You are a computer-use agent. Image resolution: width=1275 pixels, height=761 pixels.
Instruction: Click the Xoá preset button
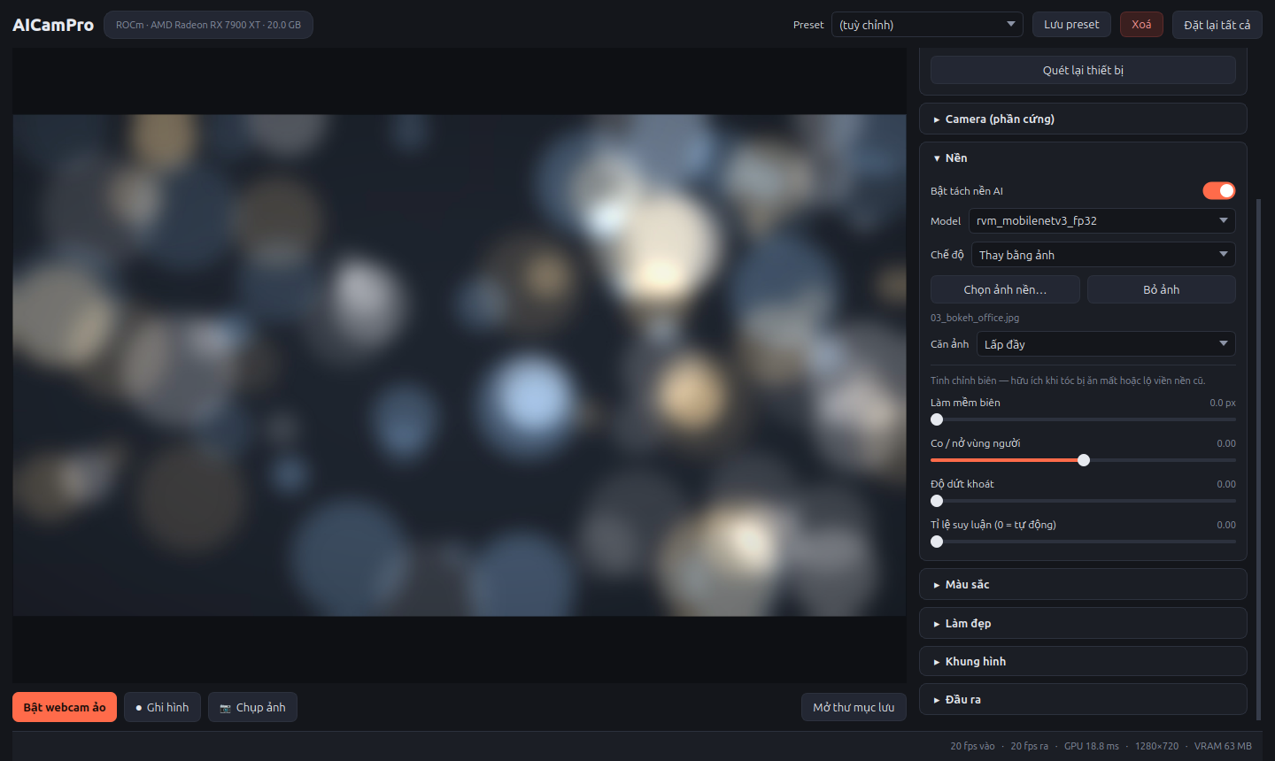pos(1141,25)
